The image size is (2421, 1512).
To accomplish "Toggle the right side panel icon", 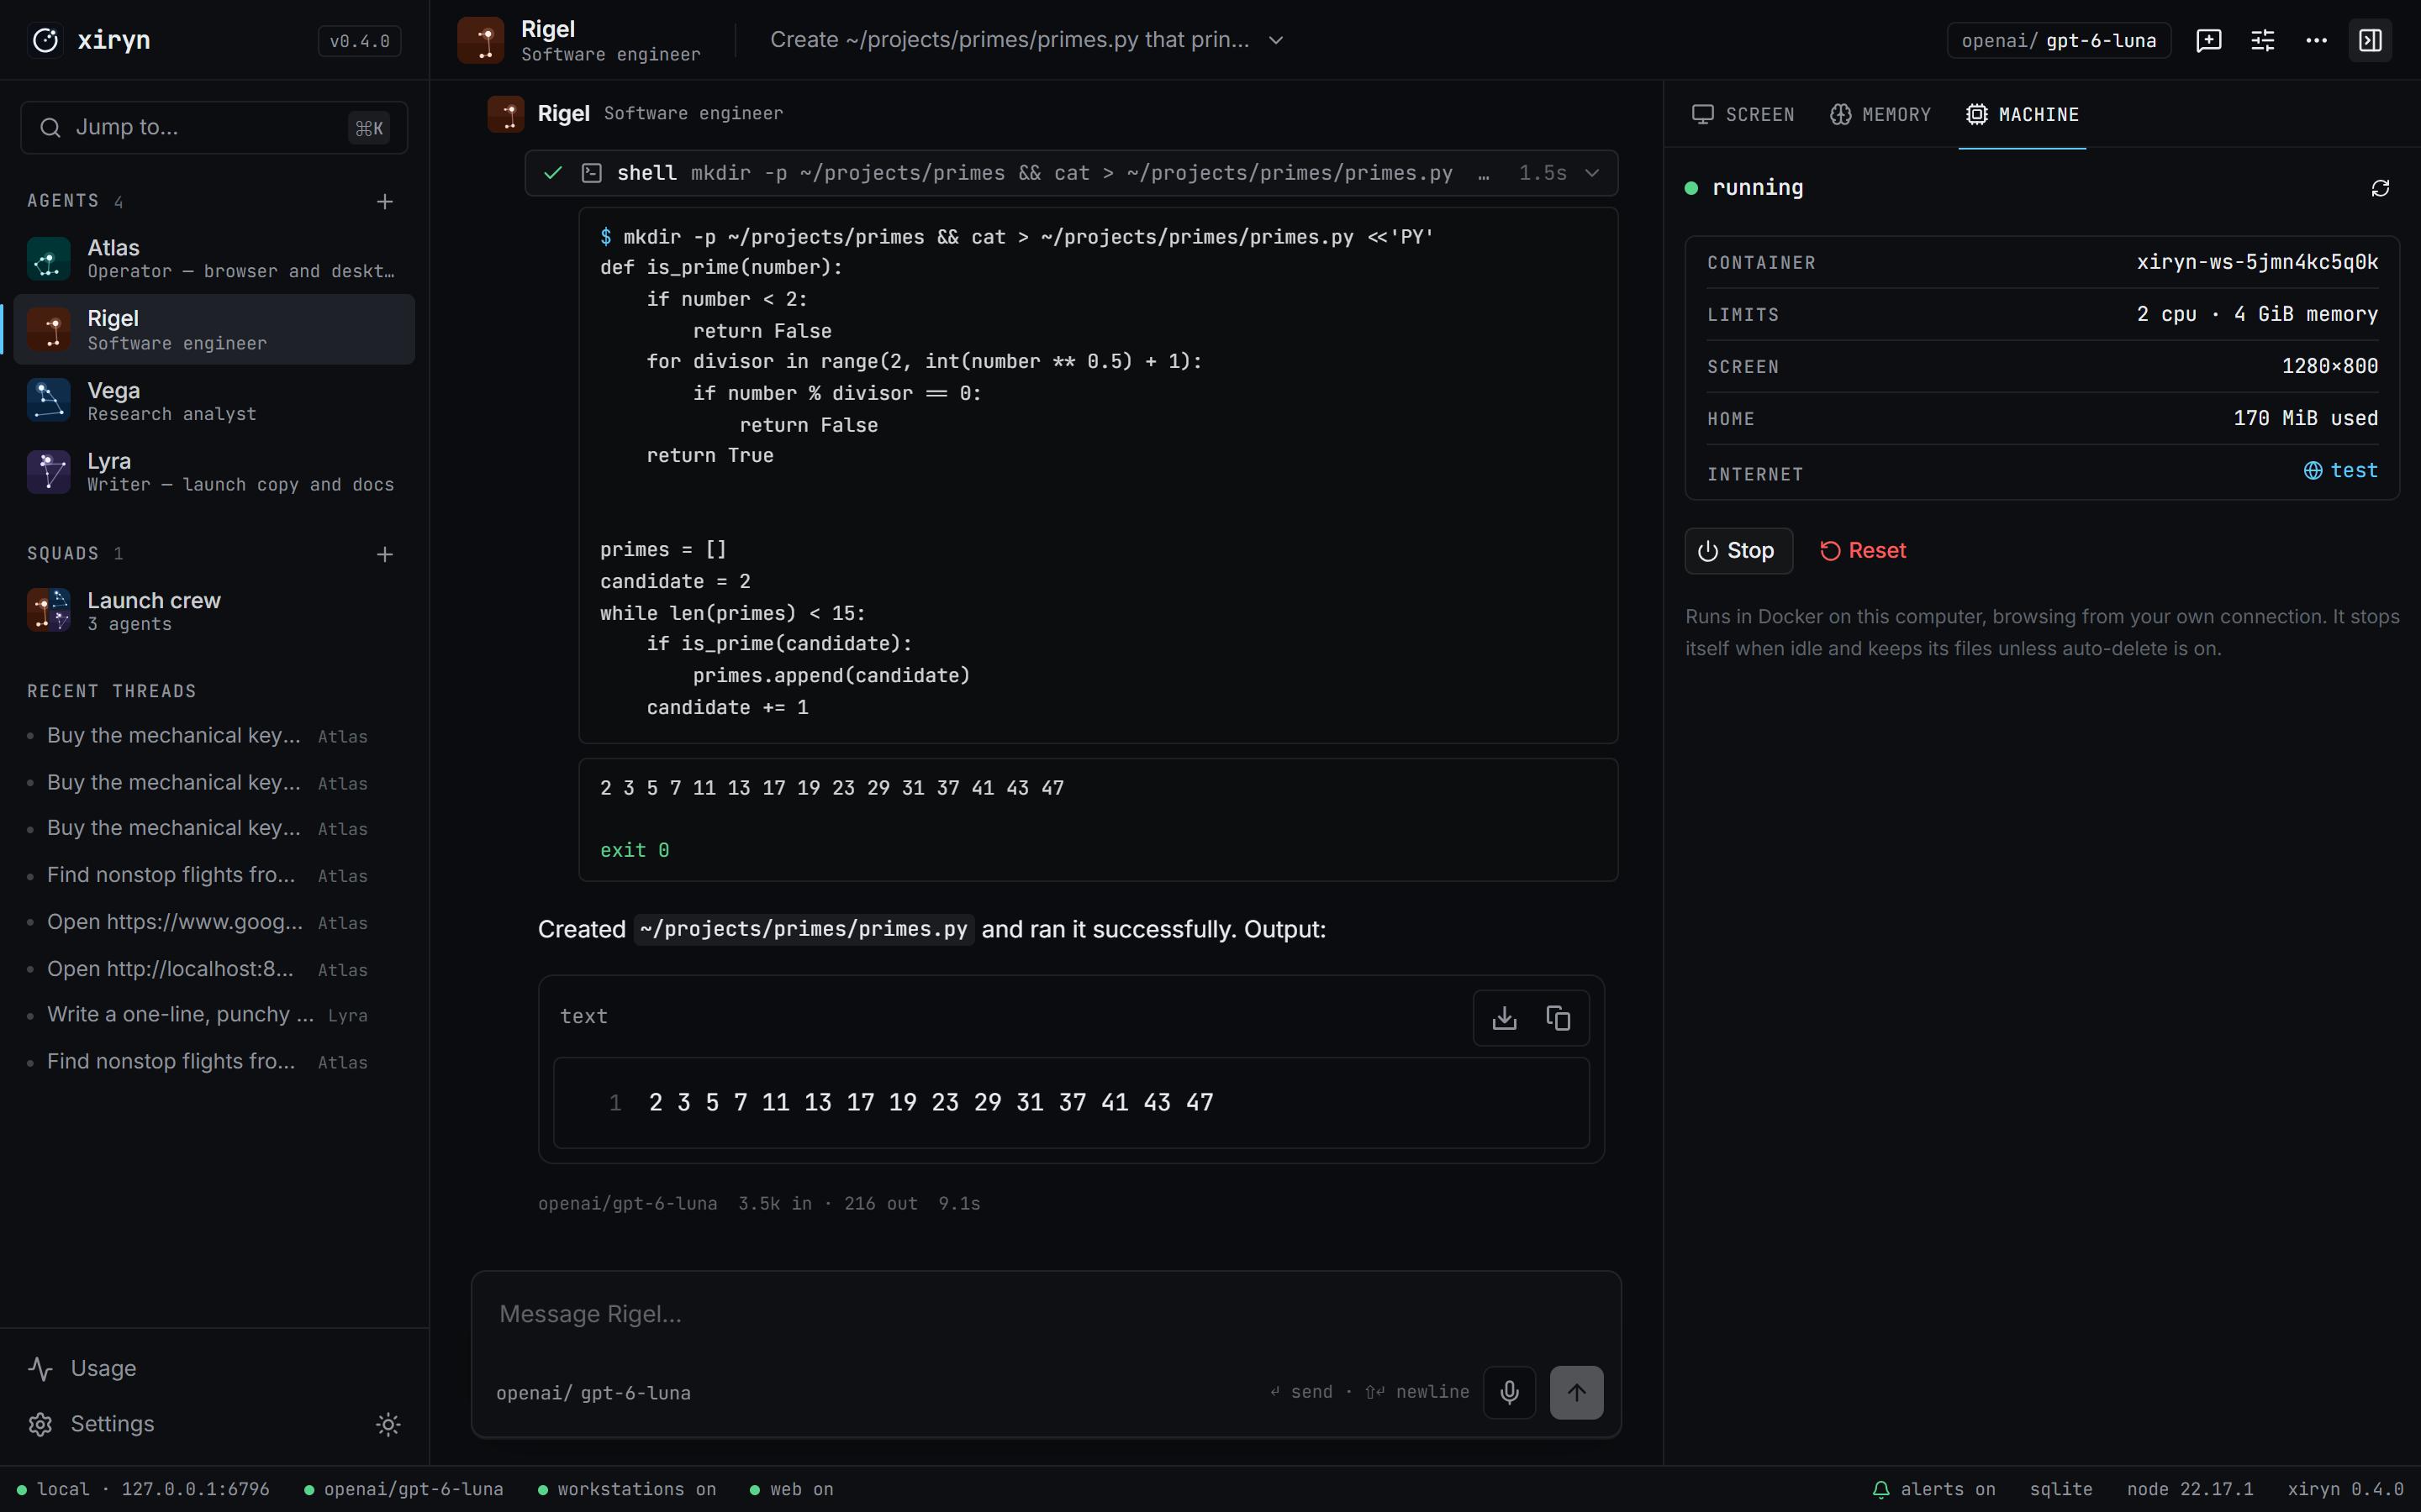I will click(2370, 40).
